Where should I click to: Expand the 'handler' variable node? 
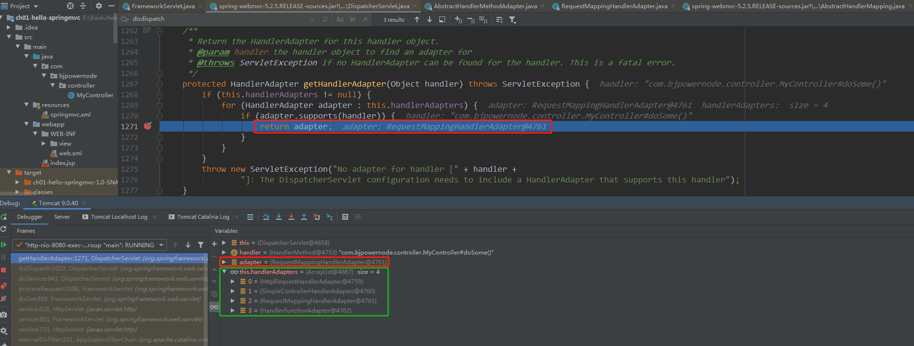pyautogui.click(x=224, y=252)
